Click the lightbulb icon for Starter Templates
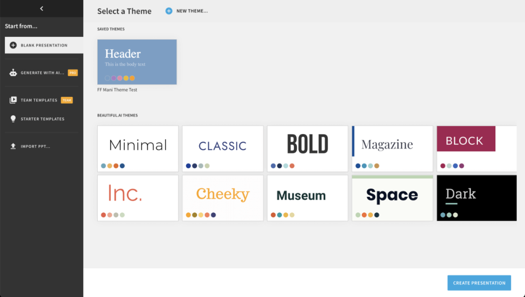The width and height of the screenshot is (525, 297). [13, 119]
